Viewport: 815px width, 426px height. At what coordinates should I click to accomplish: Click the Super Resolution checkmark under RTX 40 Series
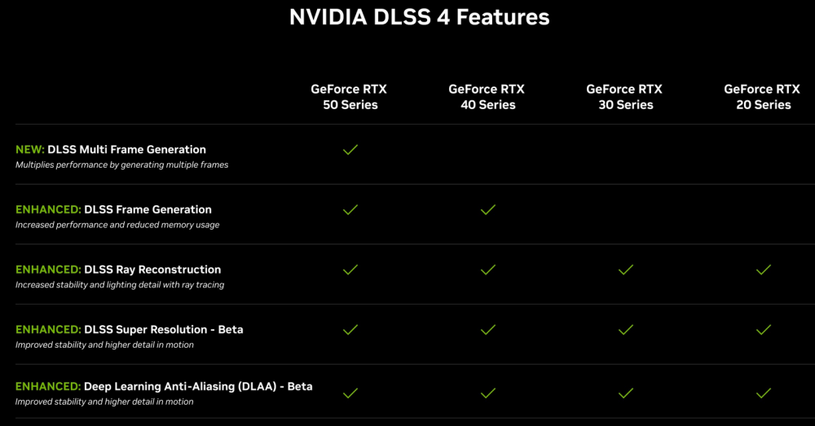coord(488,330)
